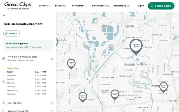Click the Opens Soon status label
This screenshot has height=112, width=179.
[x=13, y=68]
